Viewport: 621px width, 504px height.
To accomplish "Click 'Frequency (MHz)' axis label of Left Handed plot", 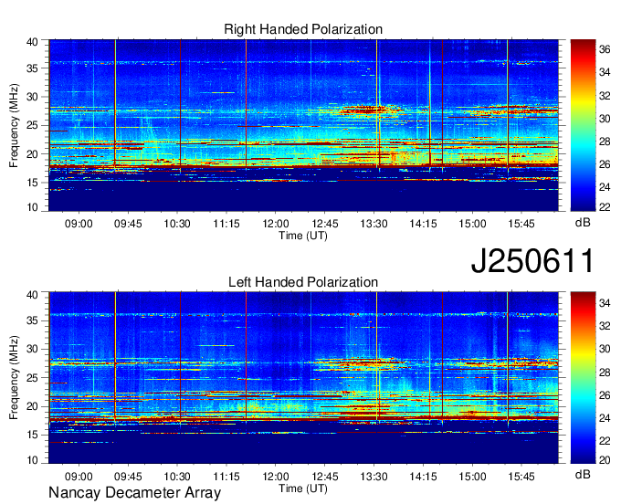I will point(14,378).
